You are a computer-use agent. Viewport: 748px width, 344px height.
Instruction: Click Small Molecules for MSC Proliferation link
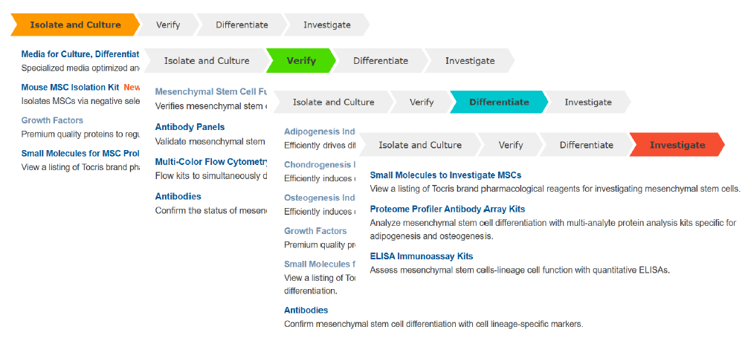point(80,154)
